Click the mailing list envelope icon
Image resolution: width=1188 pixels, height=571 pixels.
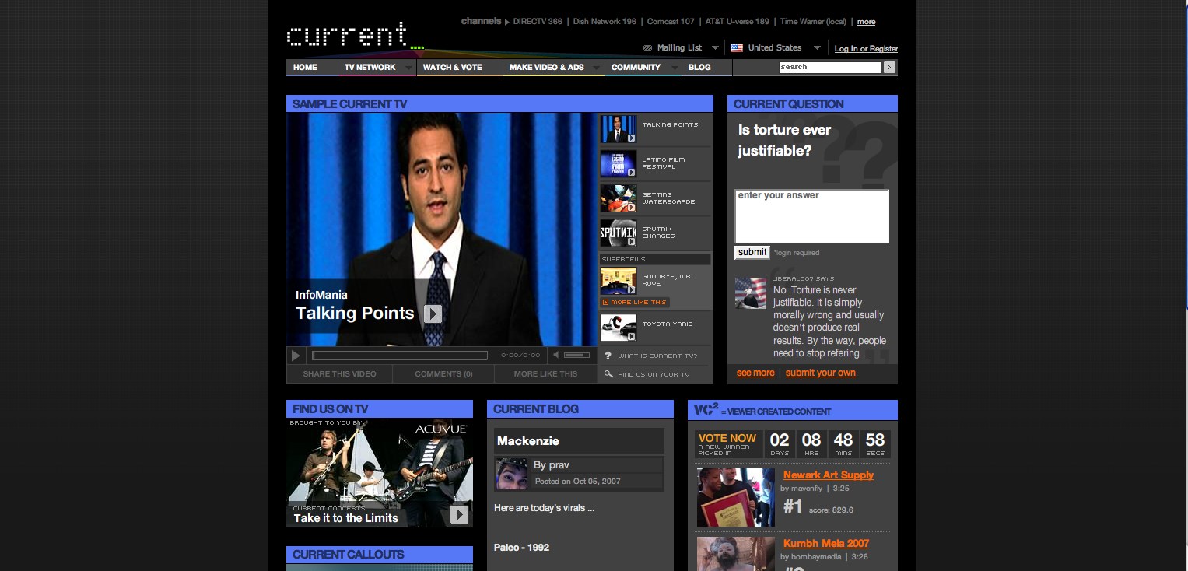point(648,48)
